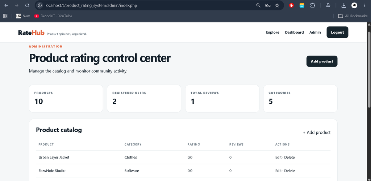
Task: Click the Registered Users stat card
Action: point(144,99)
